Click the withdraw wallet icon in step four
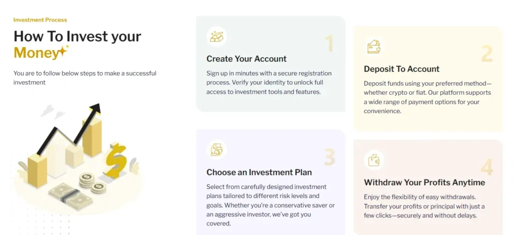Screen dimensions: 513x235 (374, 160)
